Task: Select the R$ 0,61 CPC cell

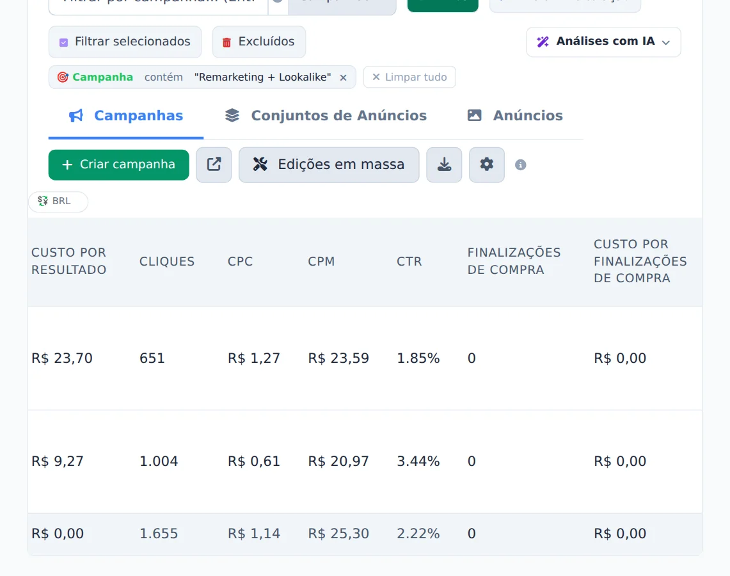Action: coord(254,461)
